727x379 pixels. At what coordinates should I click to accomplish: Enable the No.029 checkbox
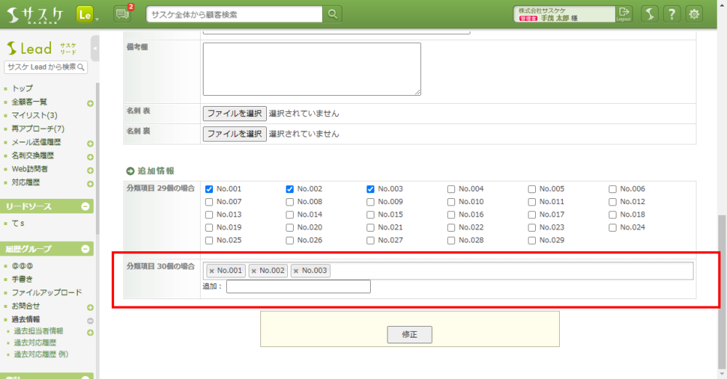[x=532, y=240]
